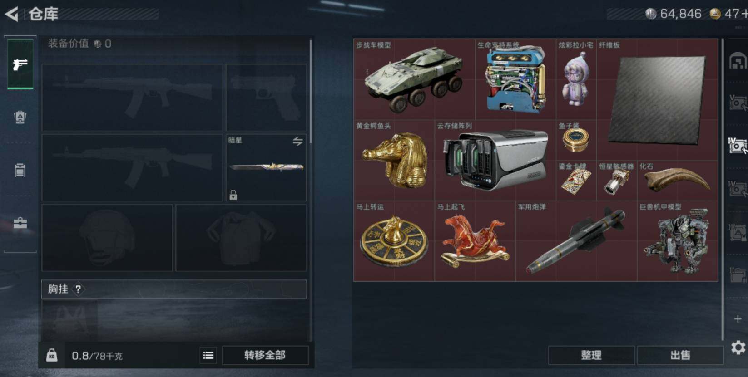Click the 转移全部 button
This screenshot has height=377, width=748.
click(265, 355)
